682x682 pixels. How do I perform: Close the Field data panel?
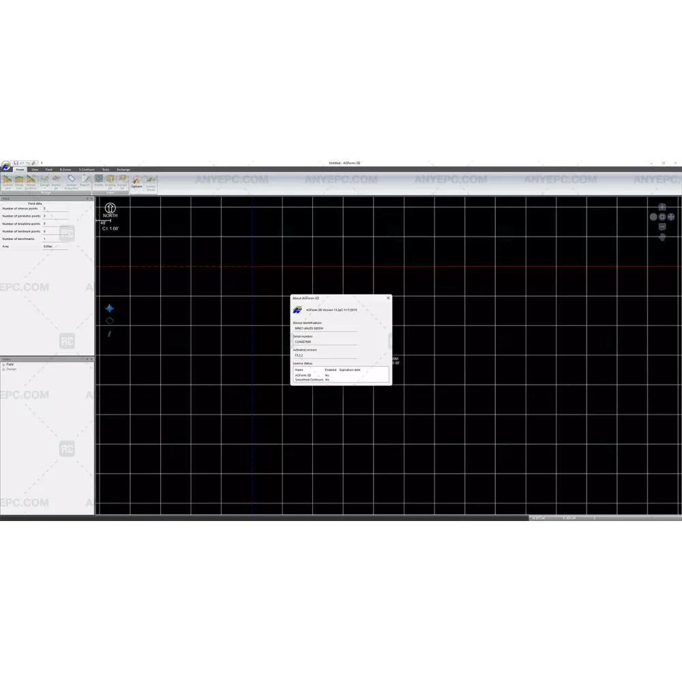[x=91, y=198]
